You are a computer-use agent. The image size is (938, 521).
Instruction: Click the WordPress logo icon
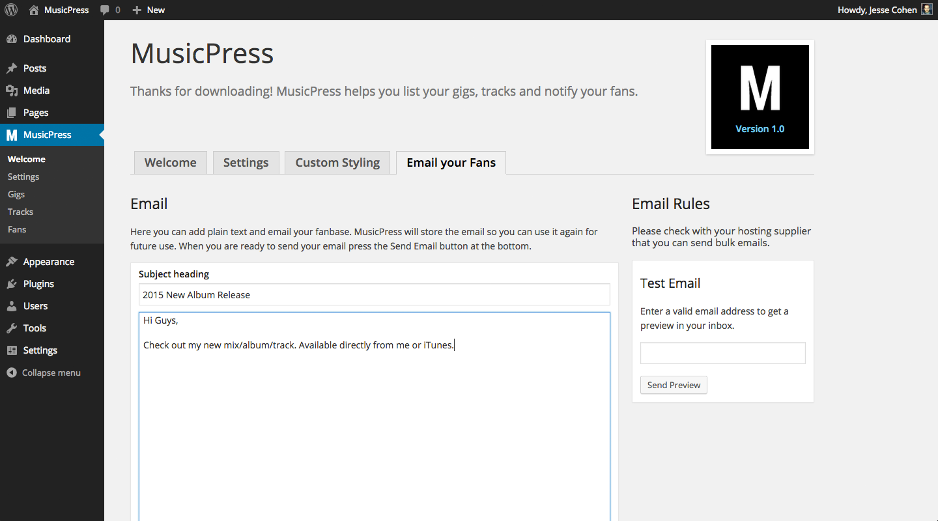[x=11, y=10]
